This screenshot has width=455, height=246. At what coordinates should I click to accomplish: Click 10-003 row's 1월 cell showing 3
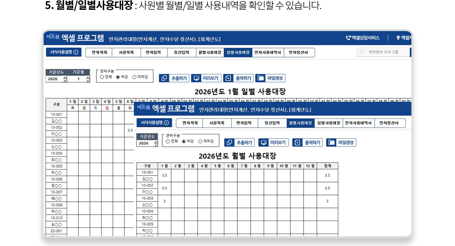coord(165,201)
